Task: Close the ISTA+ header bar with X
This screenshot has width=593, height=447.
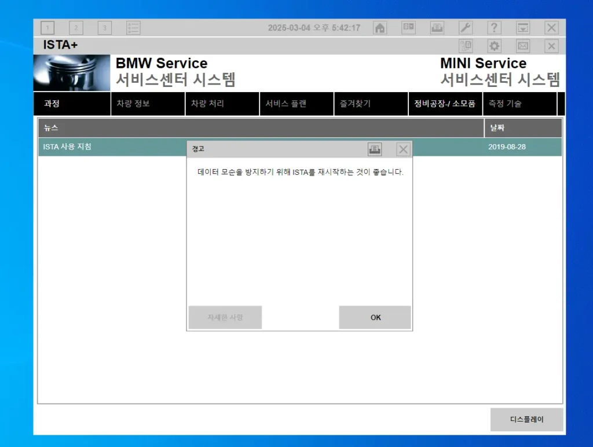Action: pyautogui.click(x=551, y=46)
